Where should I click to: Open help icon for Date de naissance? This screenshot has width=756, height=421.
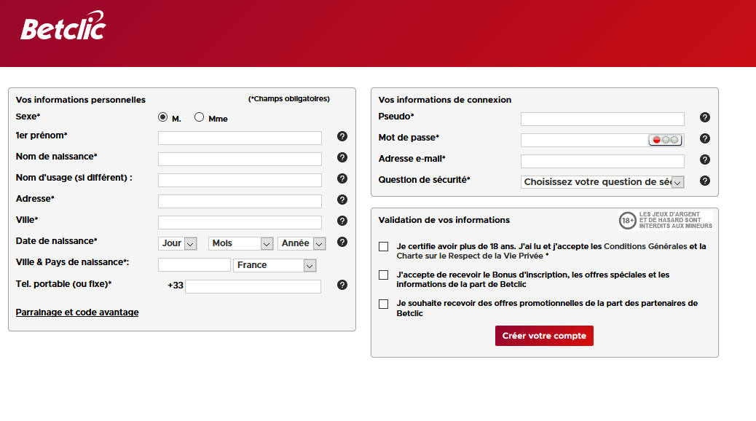(x=342, y=242)
